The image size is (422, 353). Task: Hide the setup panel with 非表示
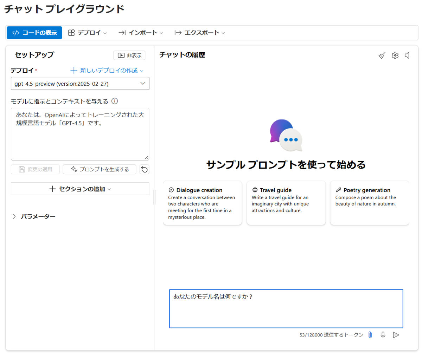129,55
